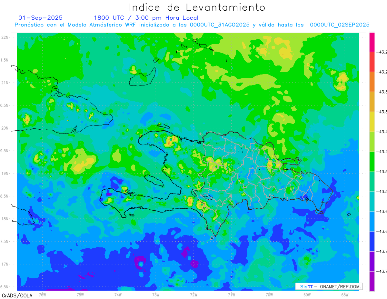Click the '22N' latitude label
387x299 pixels.
coord(5,37)
